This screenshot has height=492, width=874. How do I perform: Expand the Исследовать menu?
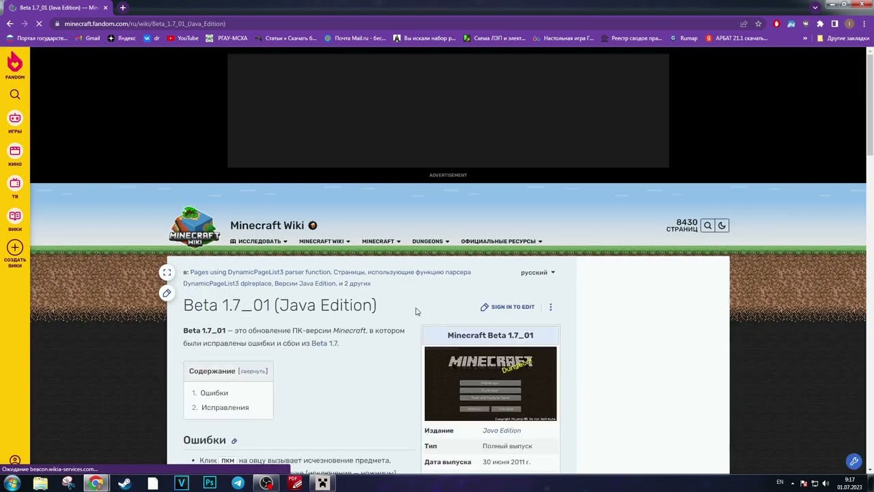[259, 241]
